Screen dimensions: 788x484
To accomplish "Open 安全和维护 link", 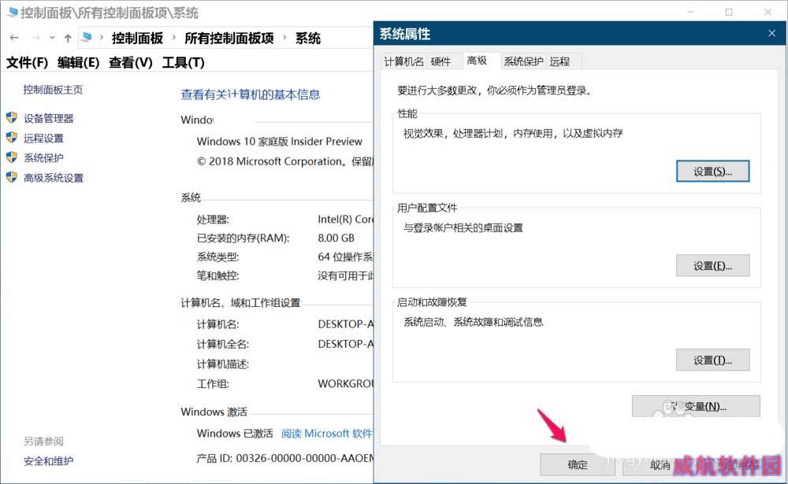I will (48, 461).
